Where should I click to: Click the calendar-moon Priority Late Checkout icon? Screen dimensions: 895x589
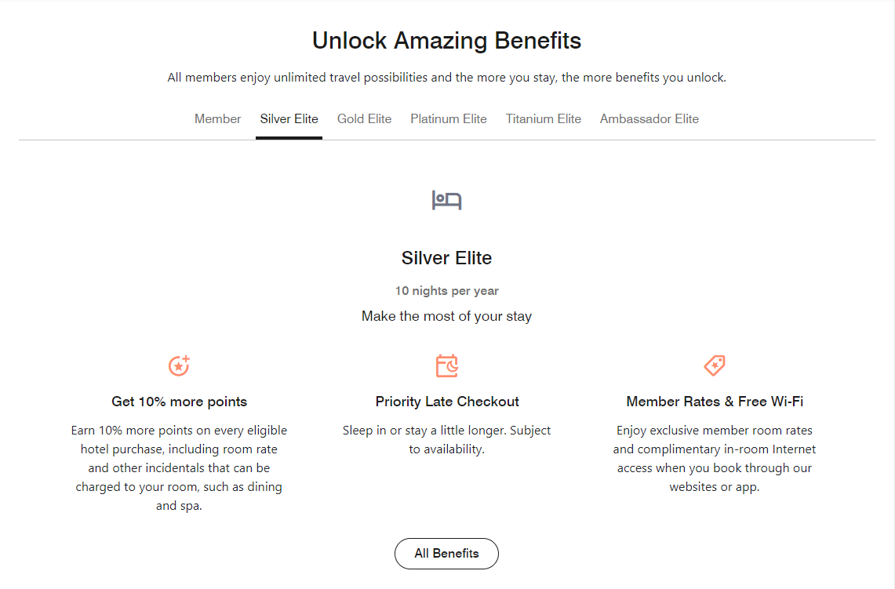click(x=446, y=365)
